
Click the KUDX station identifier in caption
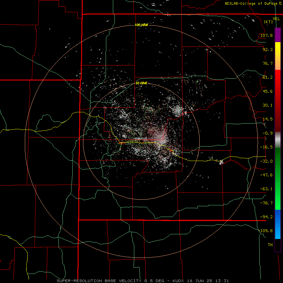(x=179, y=281)
